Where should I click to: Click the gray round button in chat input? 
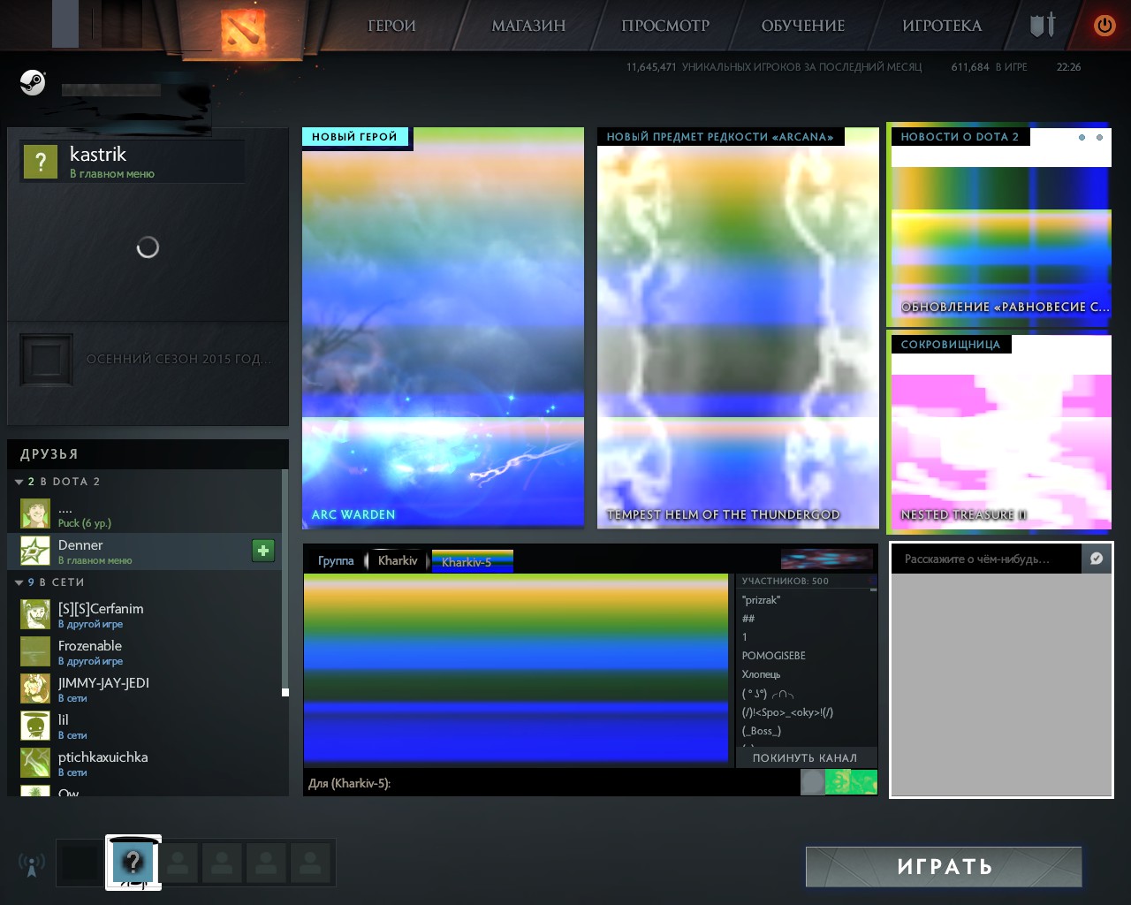812,782
